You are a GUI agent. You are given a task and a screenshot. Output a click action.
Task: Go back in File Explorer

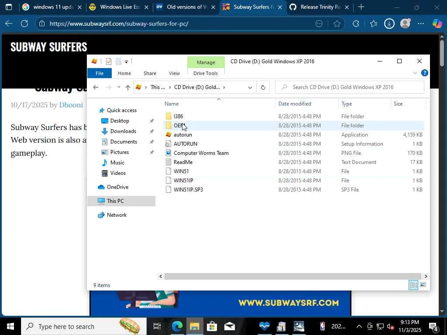click(x=96, y=87)
